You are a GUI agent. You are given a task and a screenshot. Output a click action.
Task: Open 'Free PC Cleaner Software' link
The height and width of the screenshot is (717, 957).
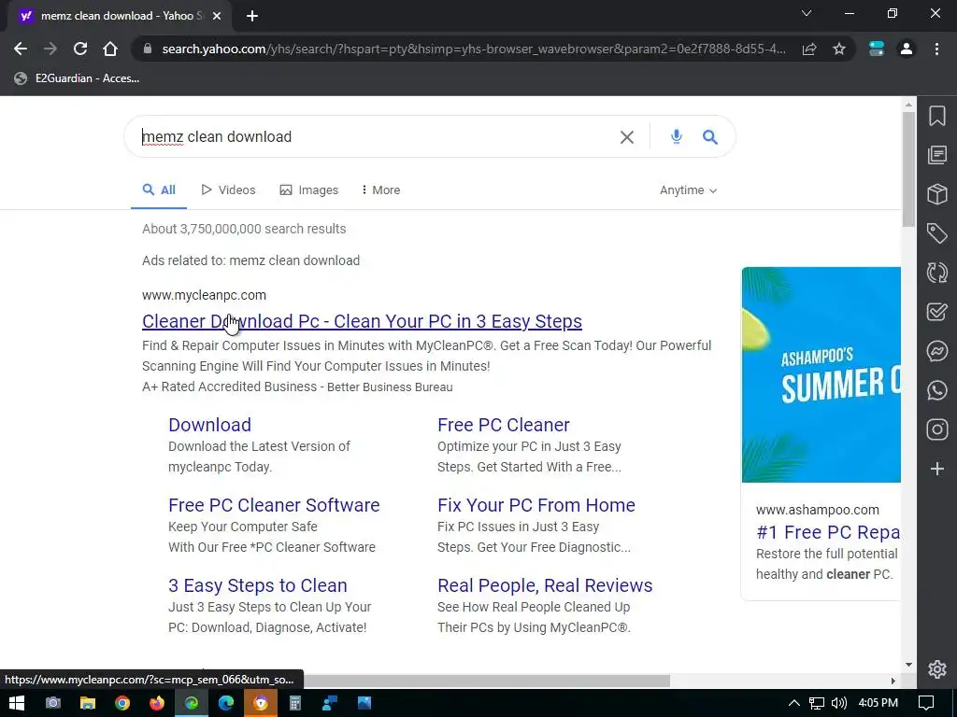click(274, 505)
